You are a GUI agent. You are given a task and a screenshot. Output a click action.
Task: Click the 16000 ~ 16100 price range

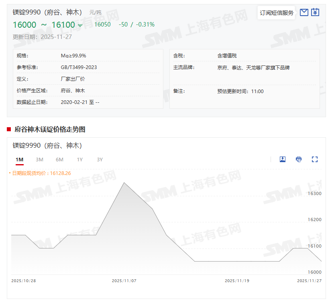pyautogui.click(x=44, y=25)
